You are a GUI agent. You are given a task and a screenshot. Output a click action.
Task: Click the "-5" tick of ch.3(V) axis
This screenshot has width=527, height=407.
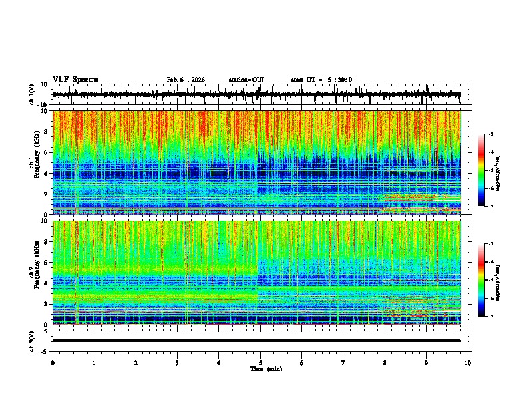pos(45,352)
